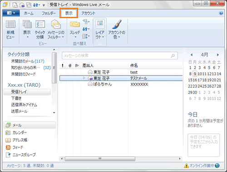Click the folder pane scroll-up arrow

coord(54,50)
